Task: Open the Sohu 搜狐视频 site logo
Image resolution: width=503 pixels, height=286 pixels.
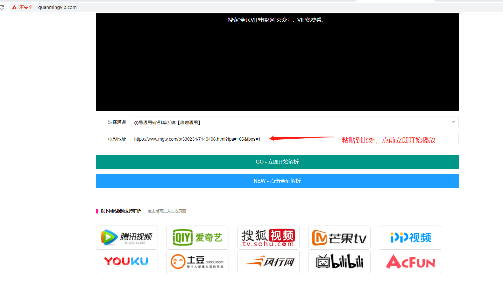Action: click(x=268, y=237)
